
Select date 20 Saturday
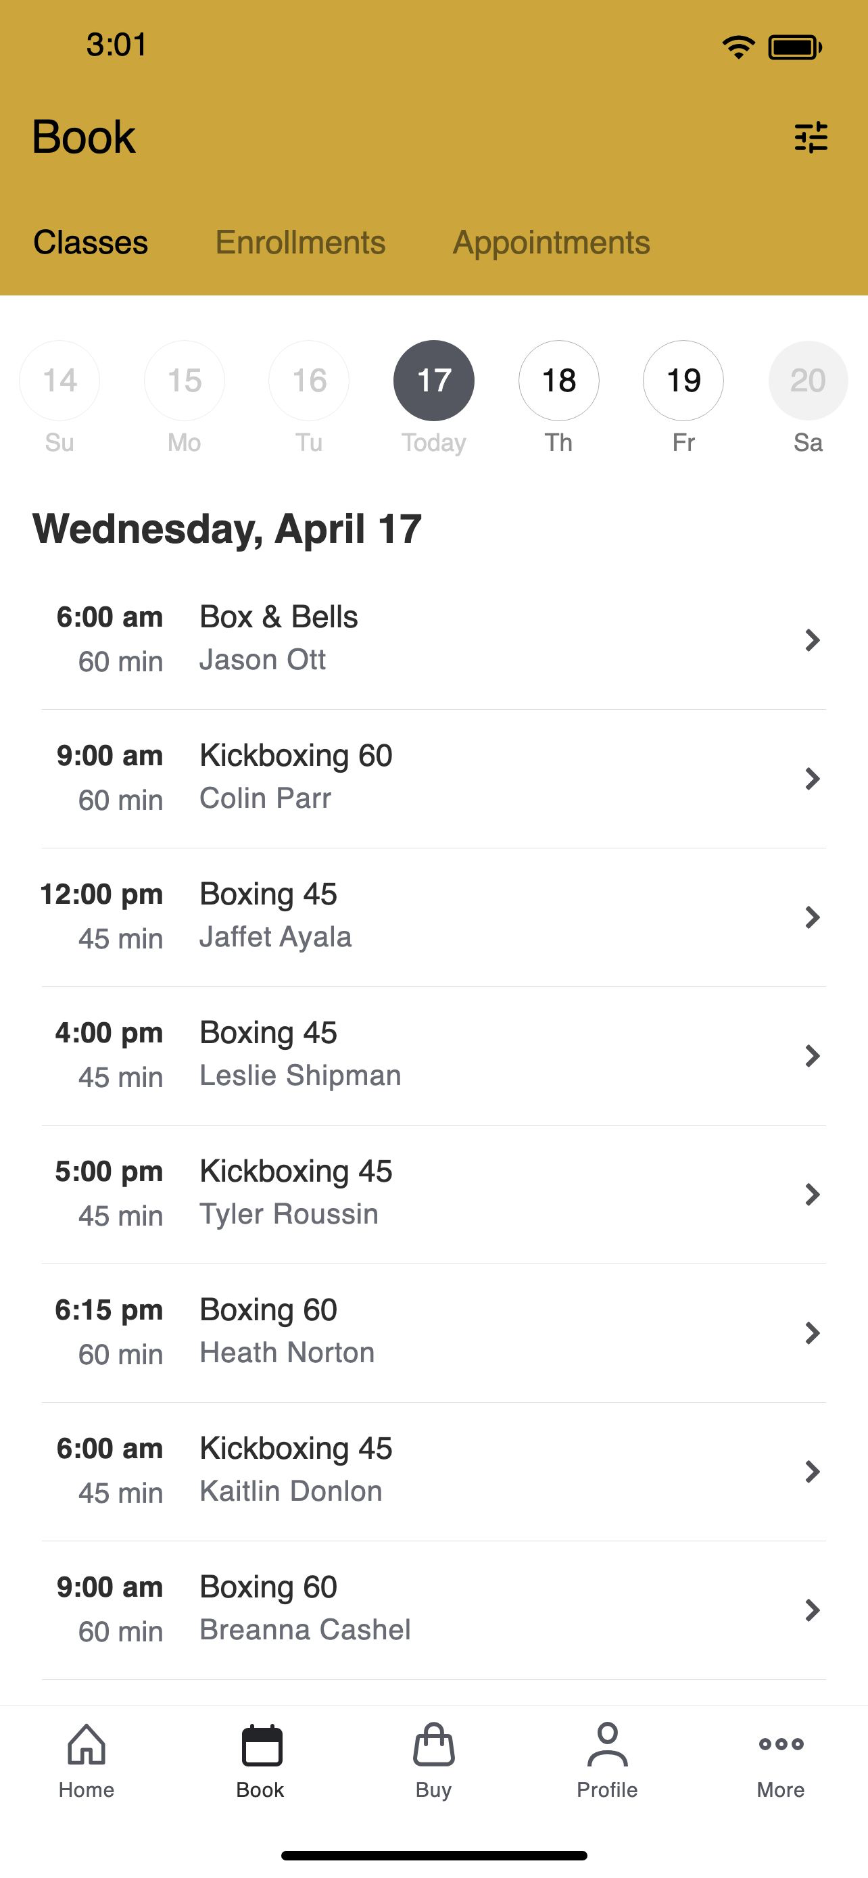tap(809, 381)
